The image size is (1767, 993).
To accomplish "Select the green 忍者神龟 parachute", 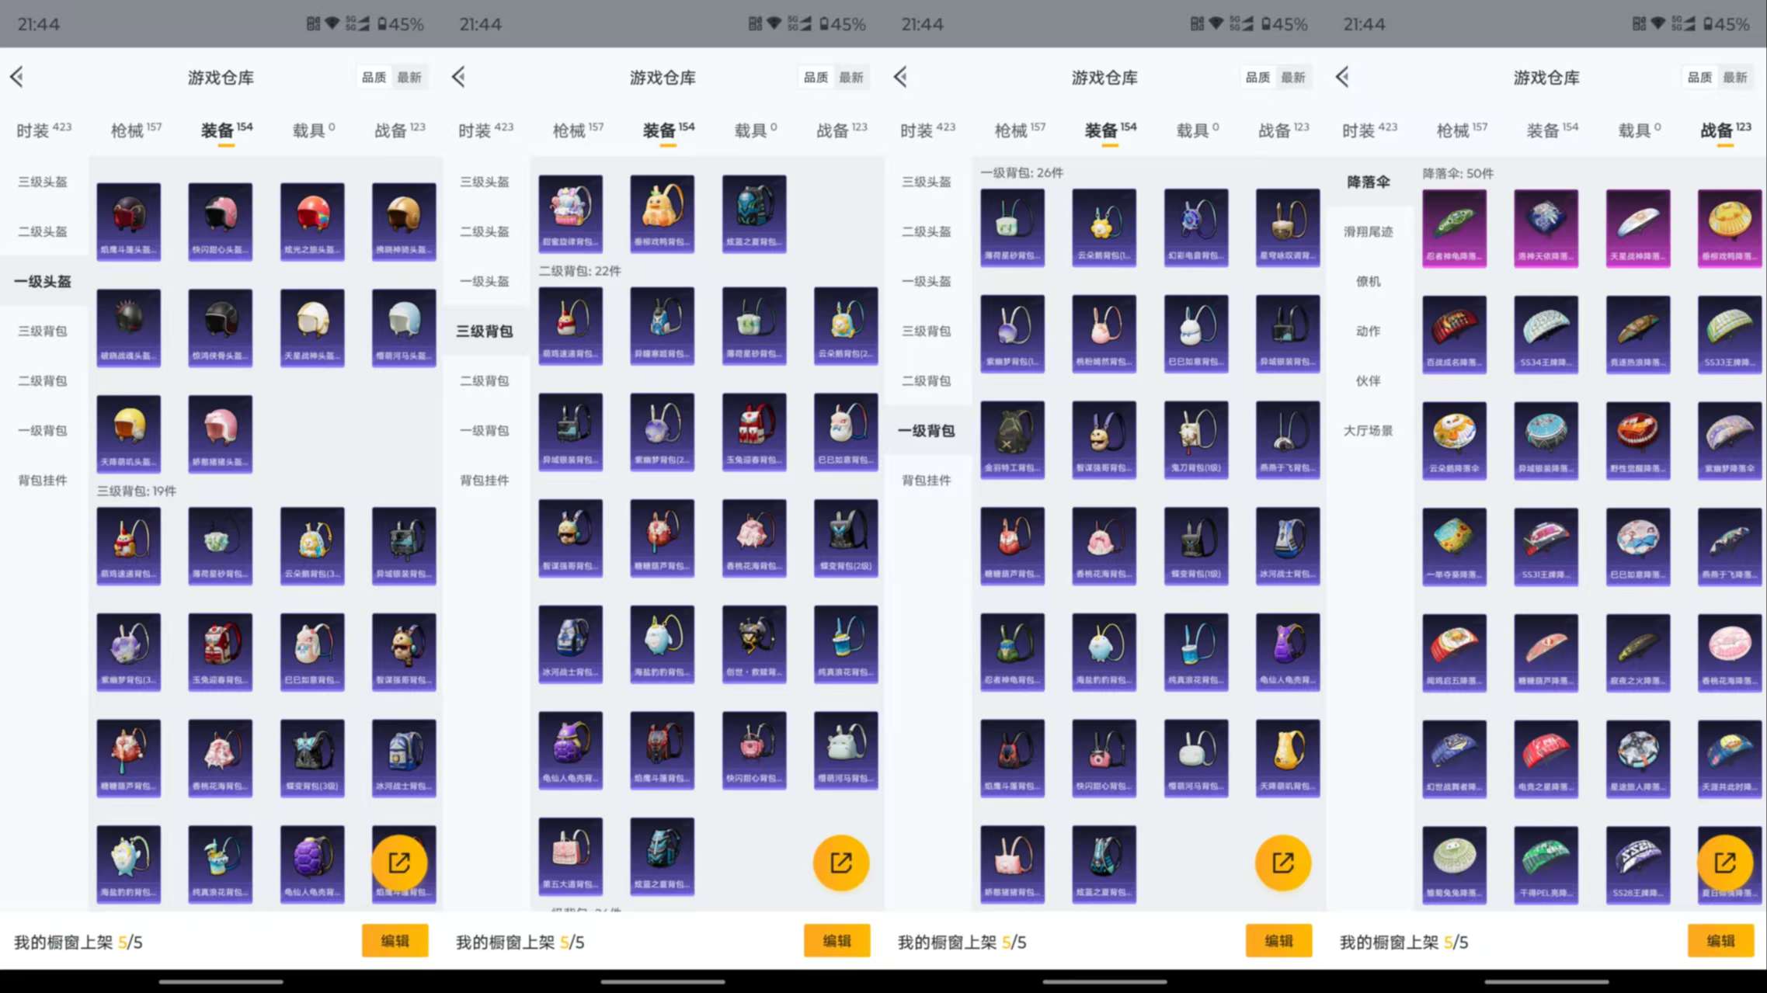I will point(1454,227).
